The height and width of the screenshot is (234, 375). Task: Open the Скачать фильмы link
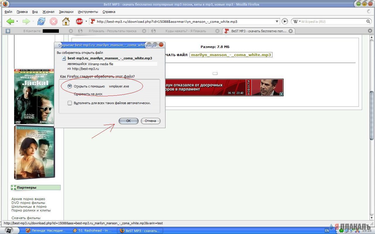(26, 218)
